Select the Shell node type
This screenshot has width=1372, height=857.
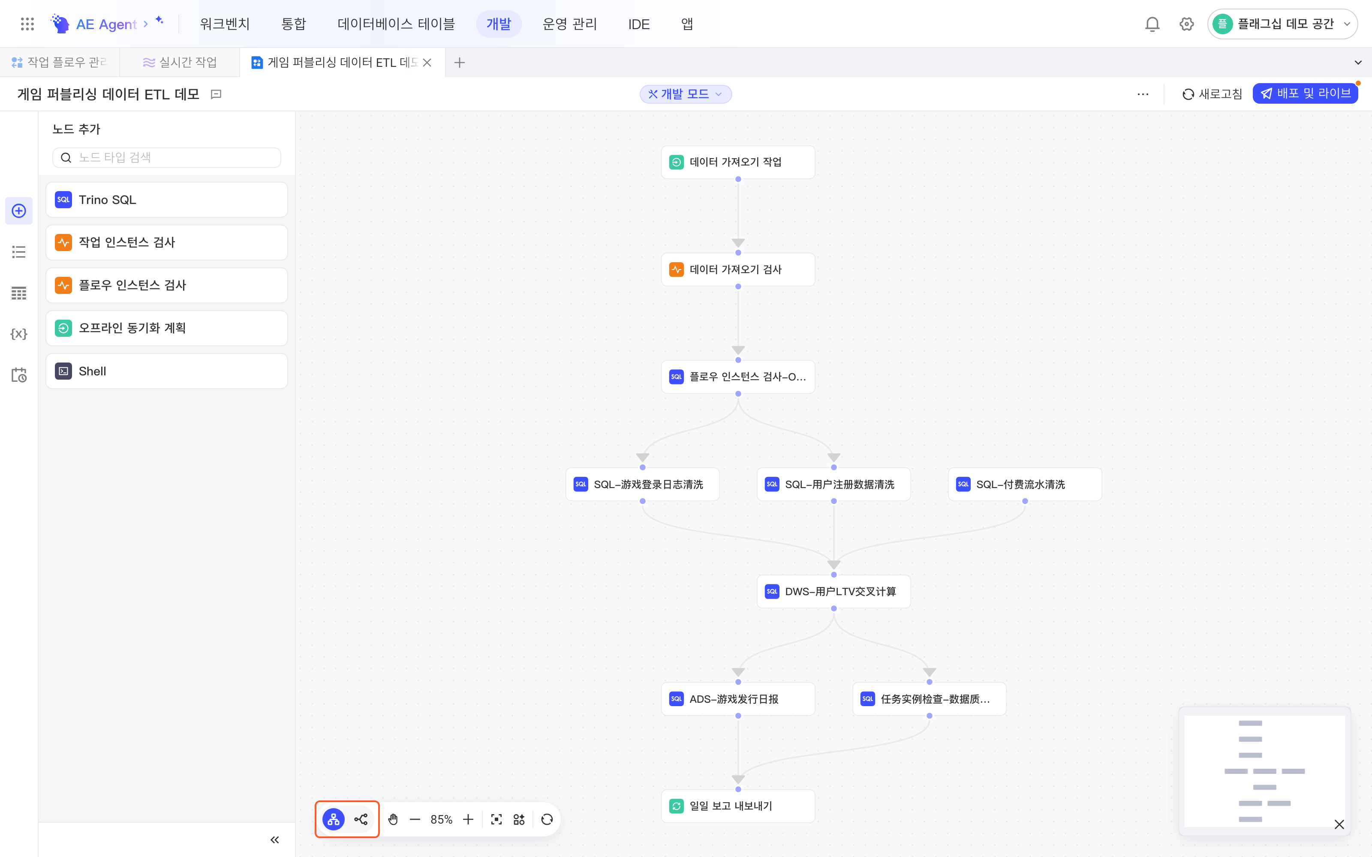[x=167, y=371]
